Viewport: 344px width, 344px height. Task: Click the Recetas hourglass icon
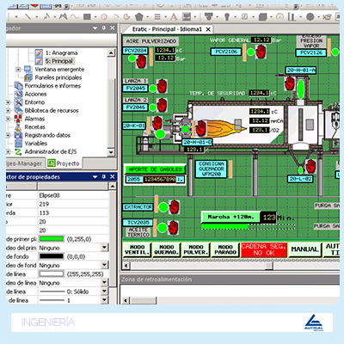point(18,127)
